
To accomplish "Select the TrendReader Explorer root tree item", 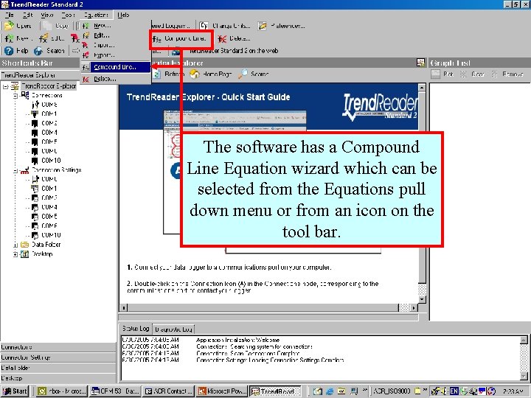I will click(49, 86).
